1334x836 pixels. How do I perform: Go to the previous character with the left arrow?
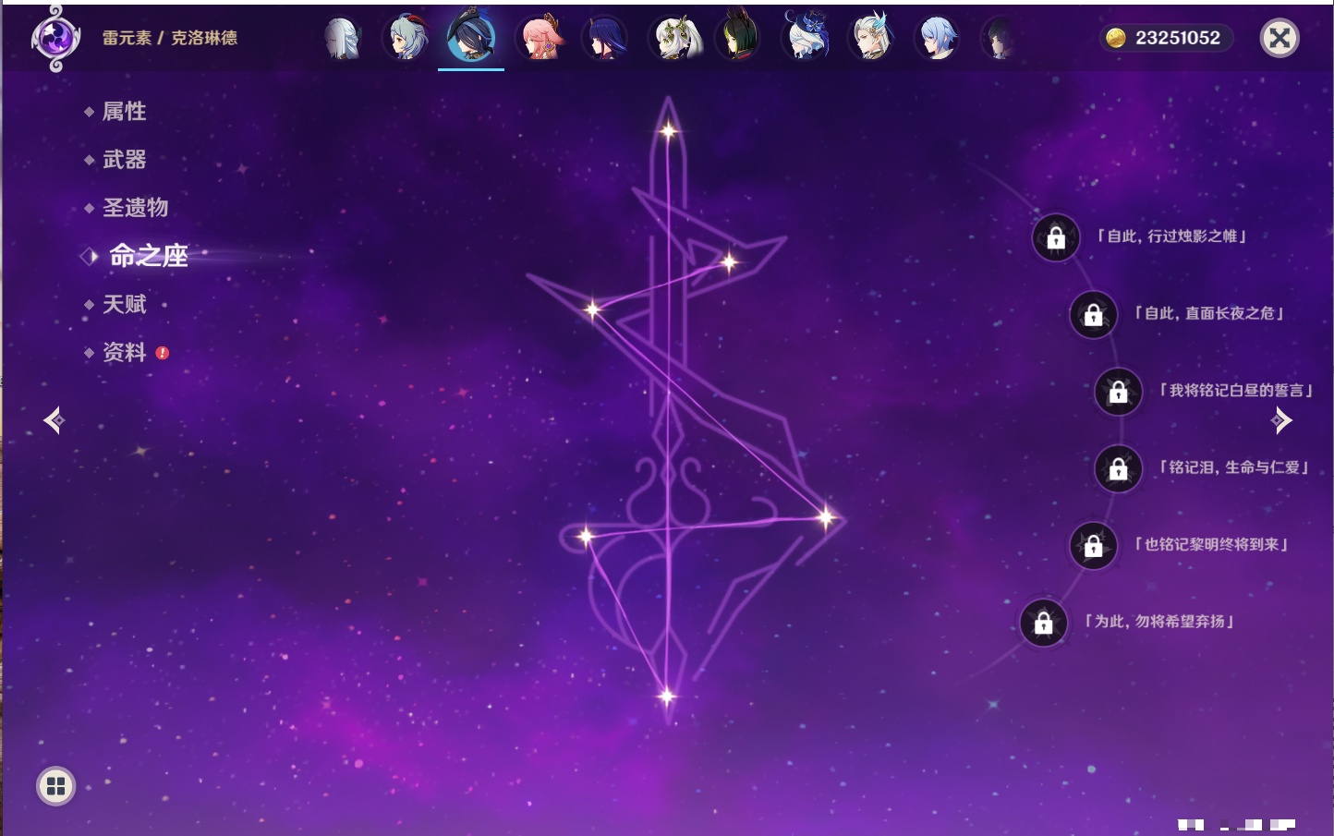(55, 420)
